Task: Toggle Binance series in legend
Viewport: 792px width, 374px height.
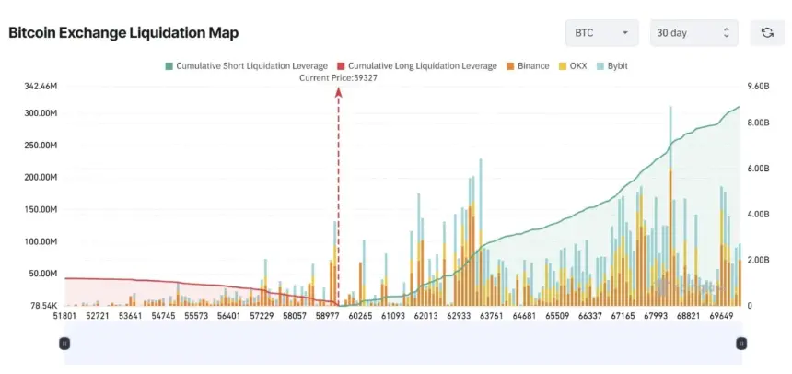Action: point(528,66)
